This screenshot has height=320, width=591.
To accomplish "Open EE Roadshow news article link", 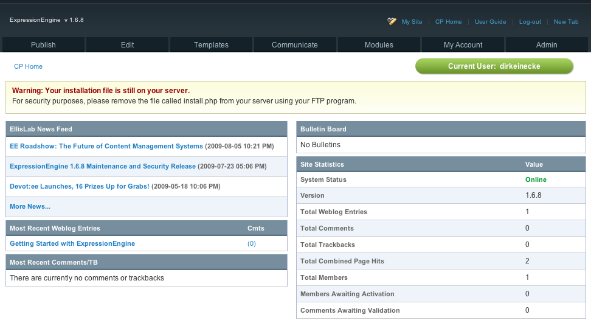I will coord(106,146).
